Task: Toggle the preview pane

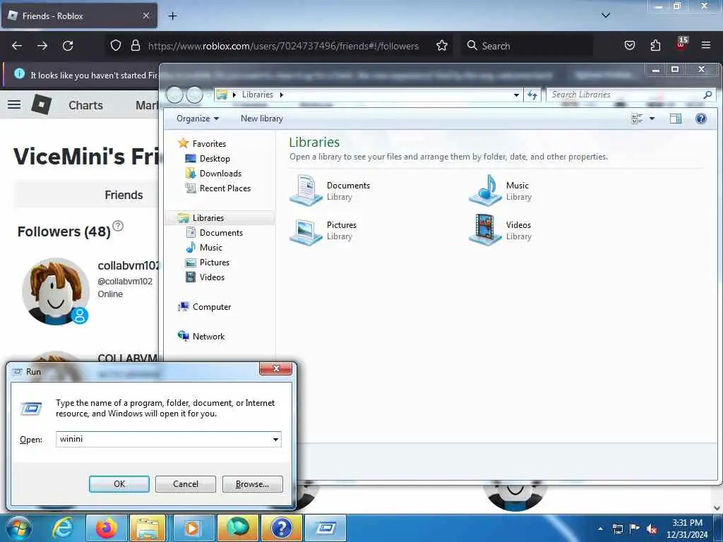Action: click(676, 119)
